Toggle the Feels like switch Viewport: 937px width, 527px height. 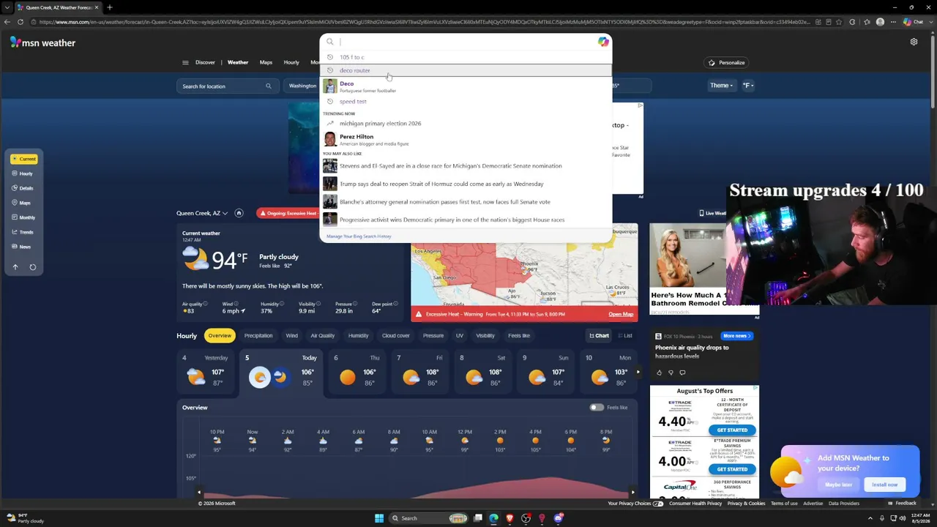point(597,408)
